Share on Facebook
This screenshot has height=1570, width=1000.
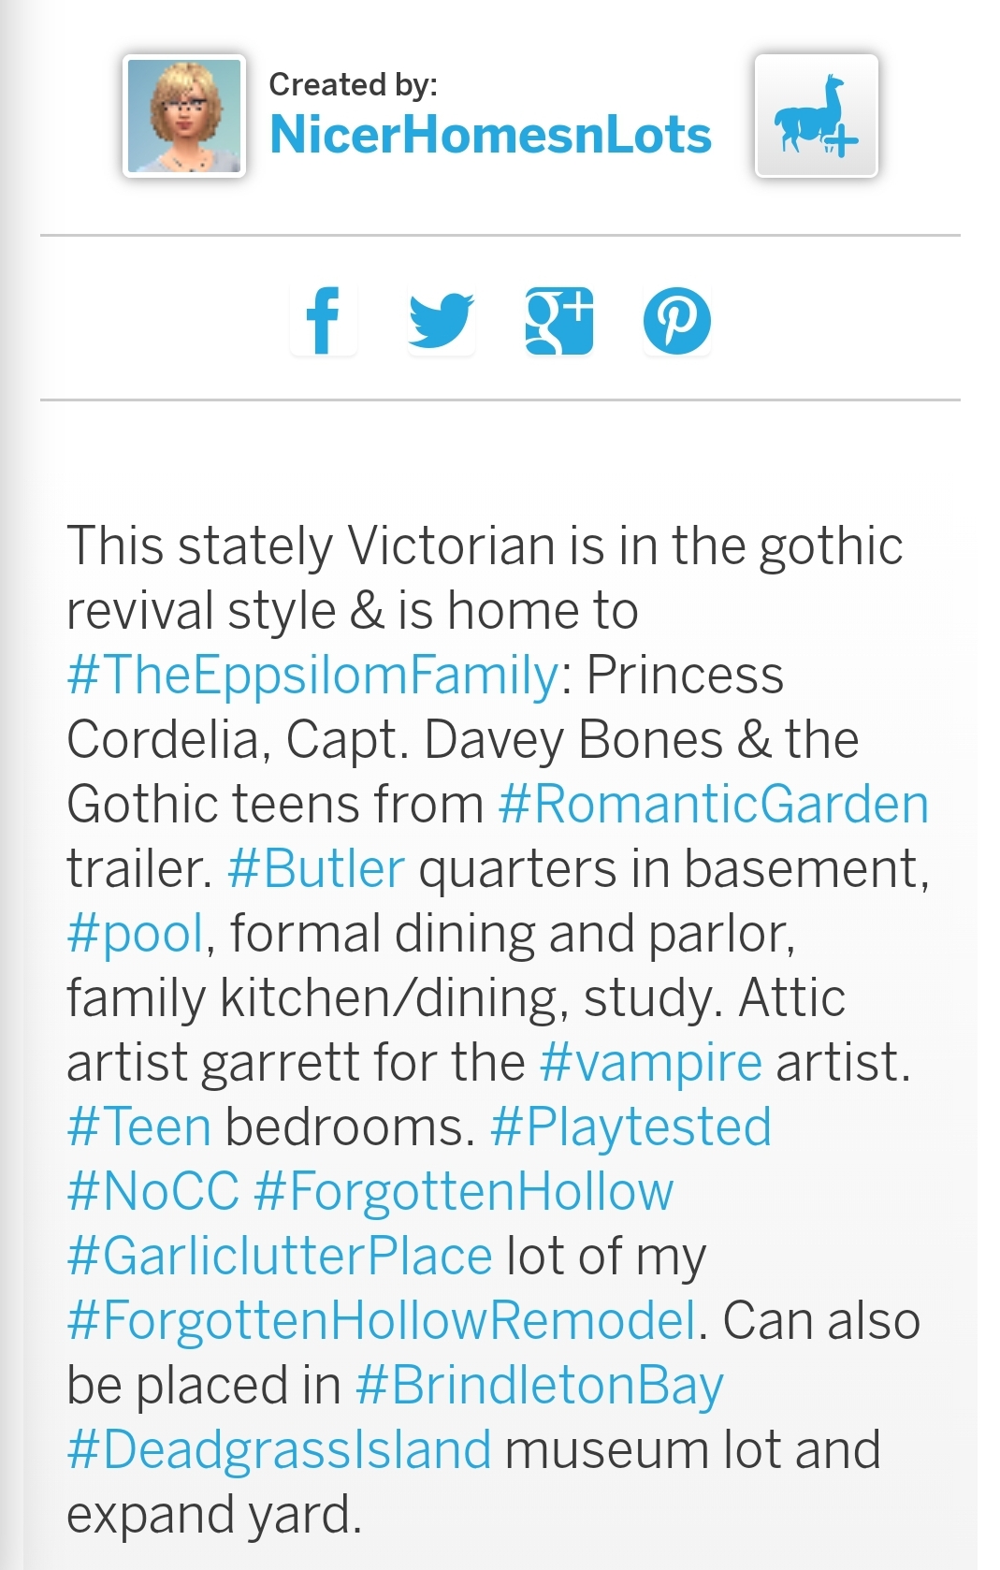[324, 321]
